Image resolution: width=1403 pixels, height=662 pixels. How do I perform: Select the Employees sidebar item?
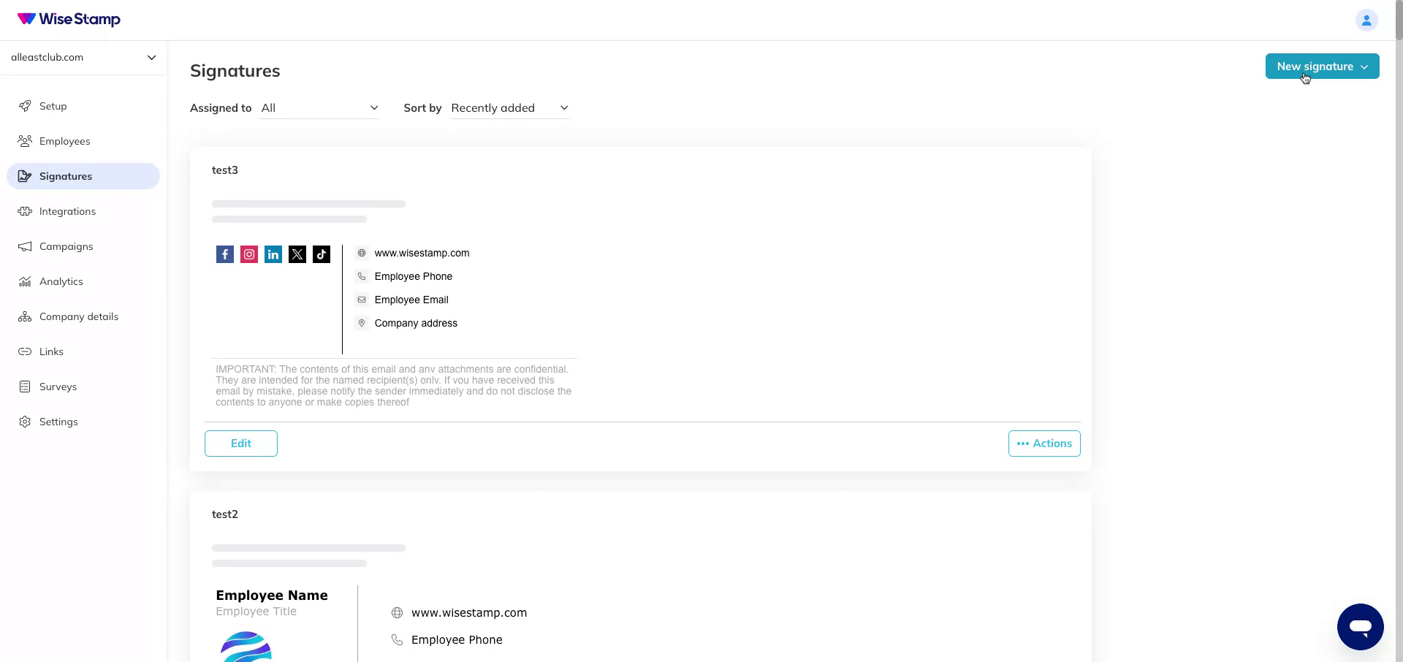[x=64, y=141]
